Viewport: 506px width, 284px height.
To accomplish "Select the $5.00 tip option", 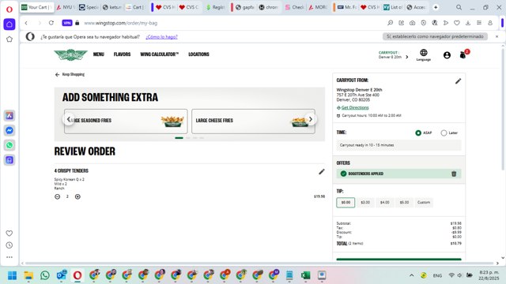I will [404, 203].
